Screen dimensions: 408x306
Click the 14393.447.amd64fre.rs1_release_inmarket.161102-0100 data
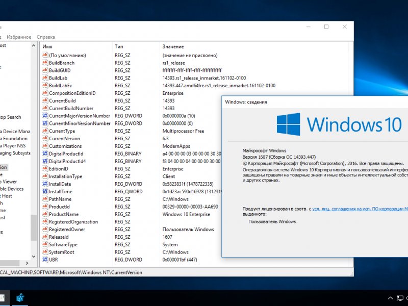point(219,85)
